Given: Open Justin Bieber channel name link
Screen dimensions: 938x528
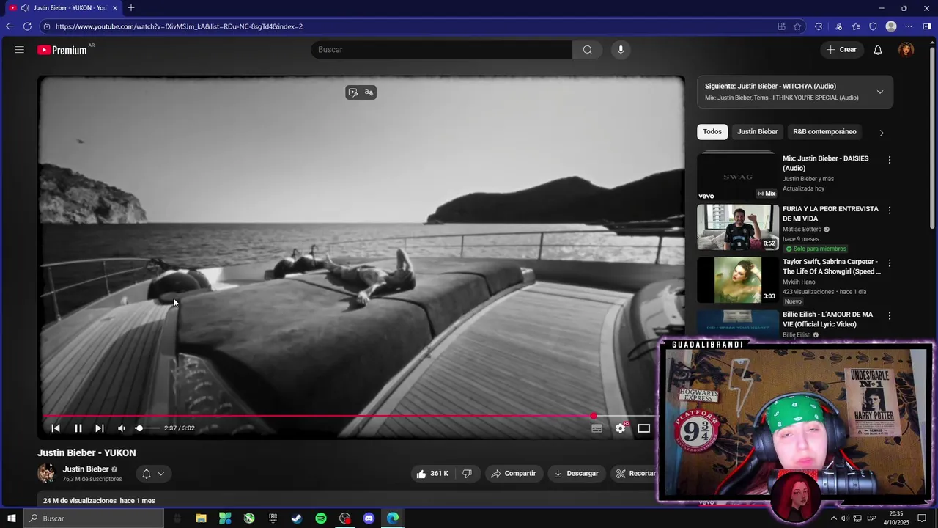Looking at the screenshot, I should [x=86, y=469].
